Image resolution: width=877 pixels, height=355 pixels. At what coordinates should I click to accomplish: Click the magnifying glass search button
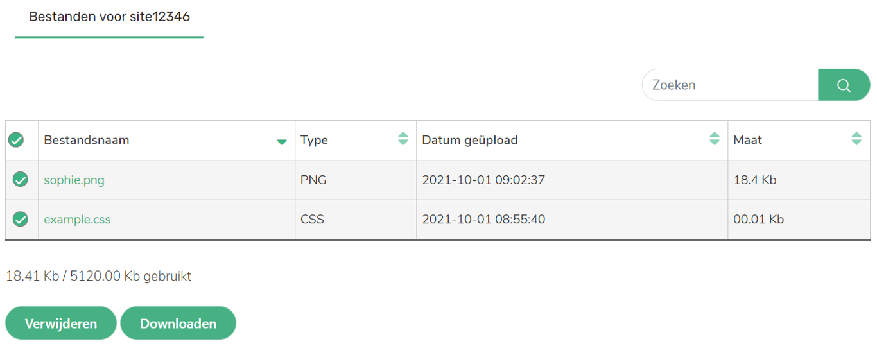pos(844,85)
